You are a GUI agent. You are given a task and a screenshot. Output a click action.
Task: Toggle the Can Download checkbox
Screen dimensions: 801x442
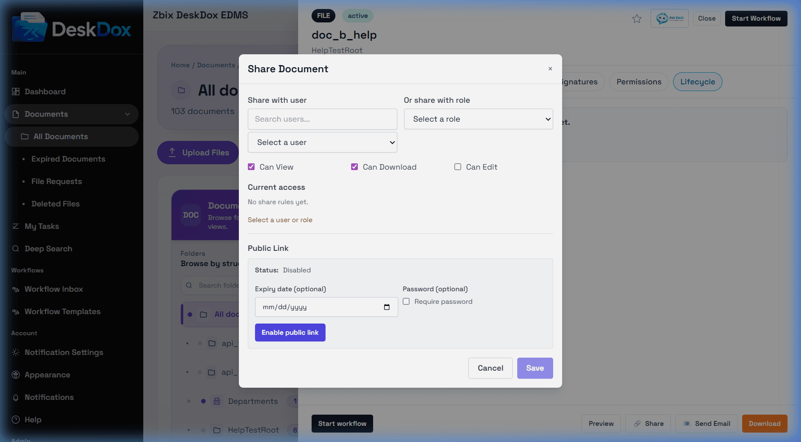pyautogui.click(x=355, y=167)
